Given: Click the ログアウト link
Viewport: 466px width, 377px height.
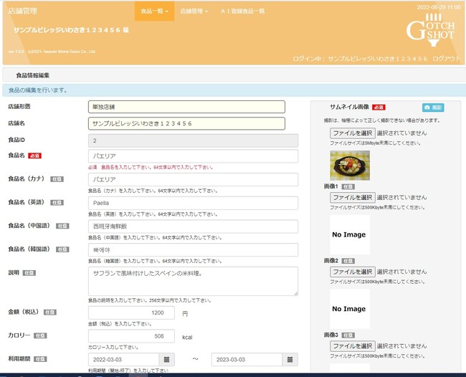Looking at the screenshot, I should pos(447,59).
